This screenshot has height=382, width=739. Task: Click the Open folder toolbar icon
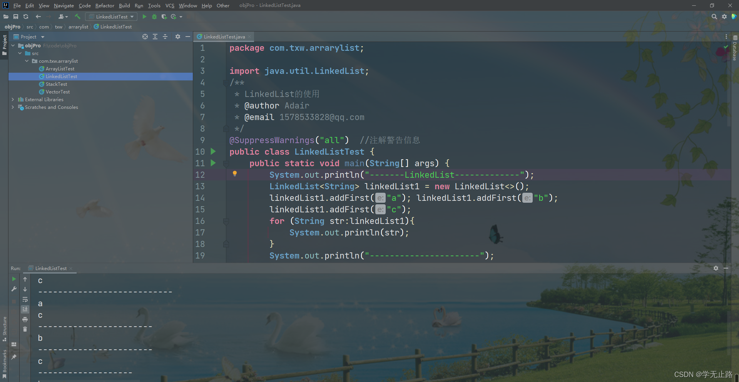[6, 17]
